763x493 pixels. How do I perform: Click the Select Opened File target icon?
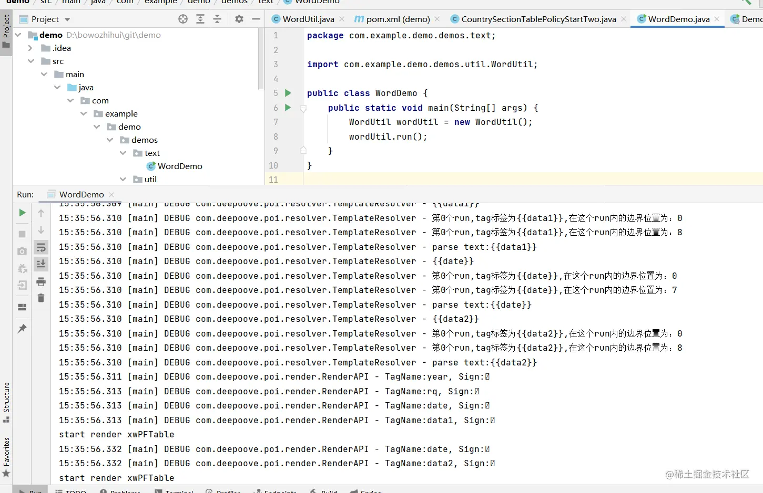tap(183, 19)
